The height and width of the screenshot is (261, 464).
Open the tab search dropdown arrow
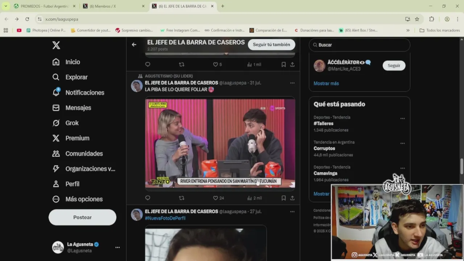[x=5, y=6]
